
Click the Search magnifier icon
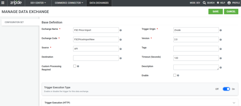pyautogui.click(x=204, y=3)
